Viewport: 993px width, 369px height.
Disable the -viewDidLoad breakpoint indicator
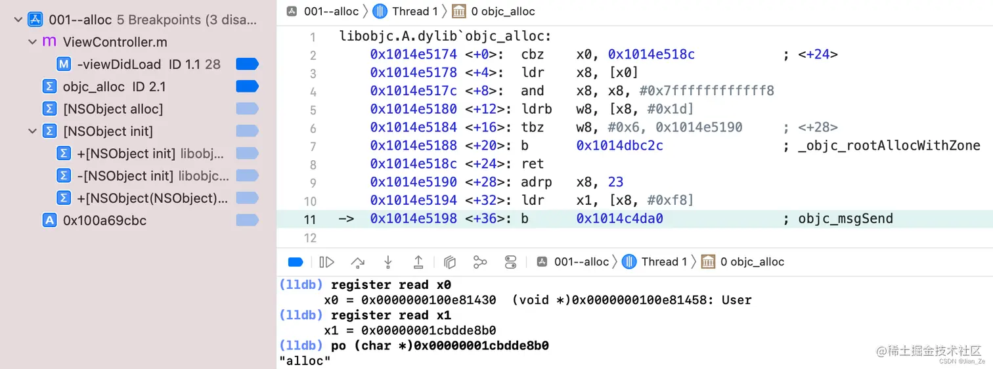coord(248,64)
